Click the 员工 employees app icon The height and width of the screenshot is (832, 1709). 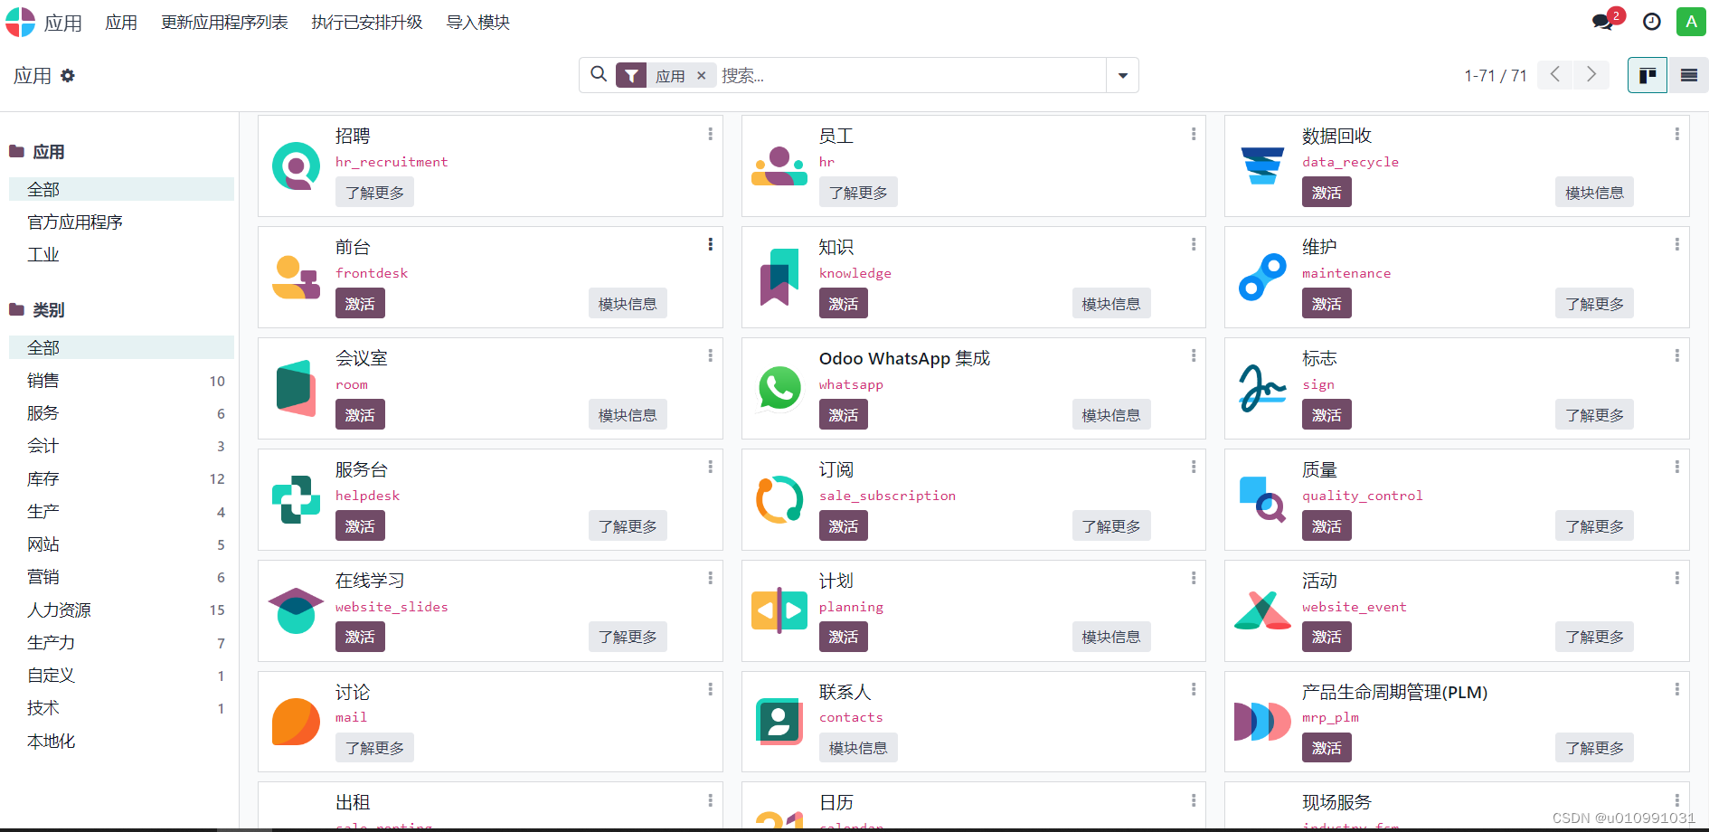[779, 166]
